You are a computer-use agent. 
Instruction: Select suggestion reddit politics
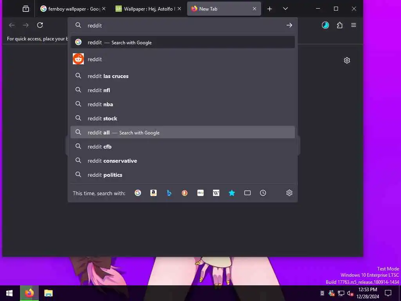[x=182, y=174]
